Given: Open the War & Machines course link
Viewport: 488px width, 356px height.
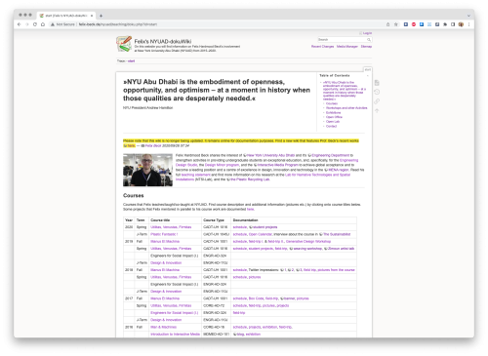Looking at the screenshot, I should point(163,327).
